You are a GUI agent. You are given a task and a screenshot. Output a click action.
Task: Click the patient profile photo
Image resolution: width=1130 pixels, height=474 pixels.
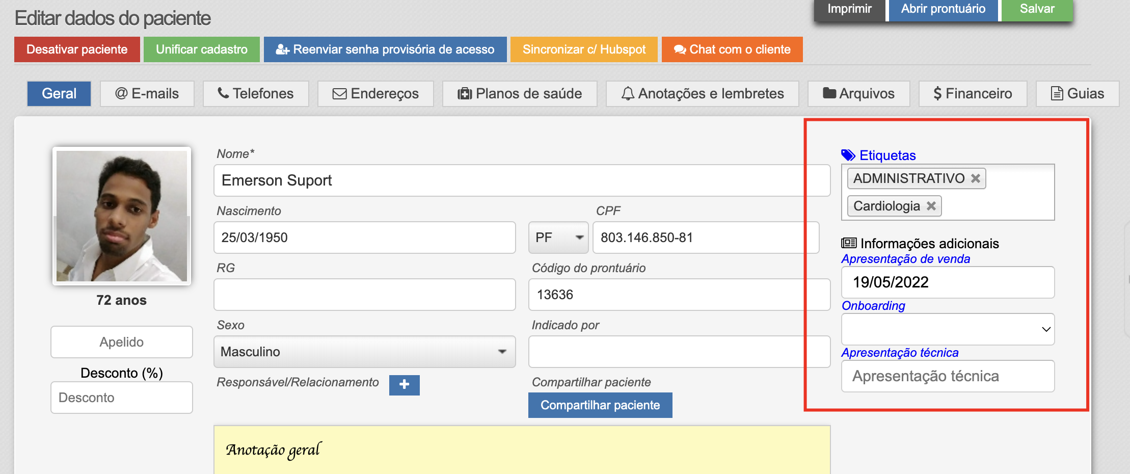[x=122, y=216]
